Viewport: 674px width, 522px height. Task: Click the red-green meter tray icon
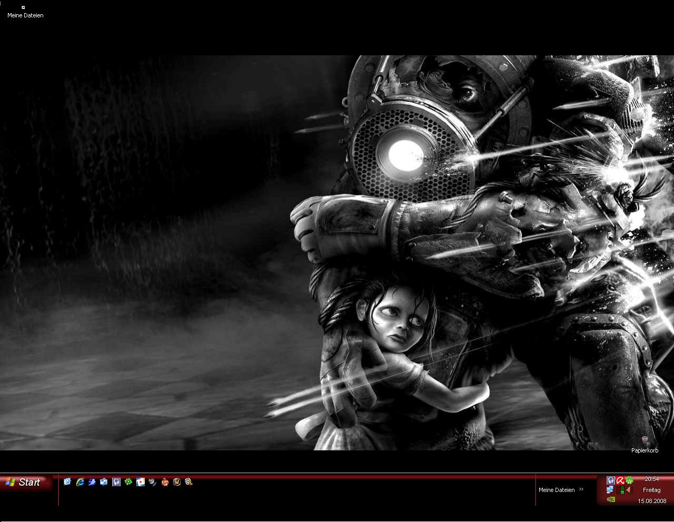[620, 490]
